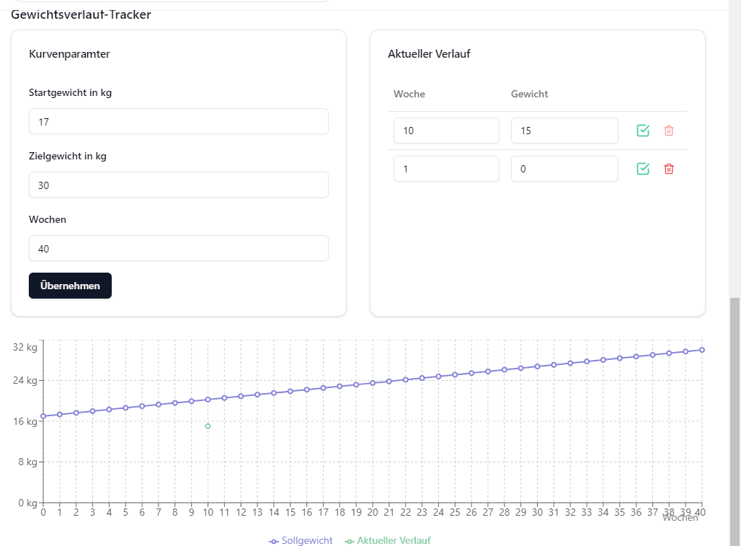
Task: Click the Wochen axis title on chart
Action: coord(680,518)
